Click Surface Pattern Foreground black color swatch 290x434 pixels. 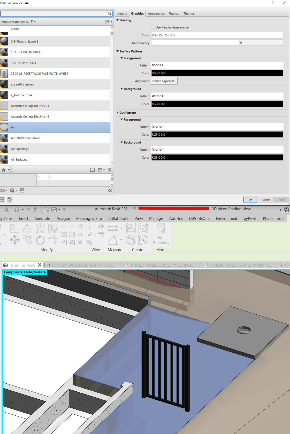pyautogui.click(x=217, y=73)
